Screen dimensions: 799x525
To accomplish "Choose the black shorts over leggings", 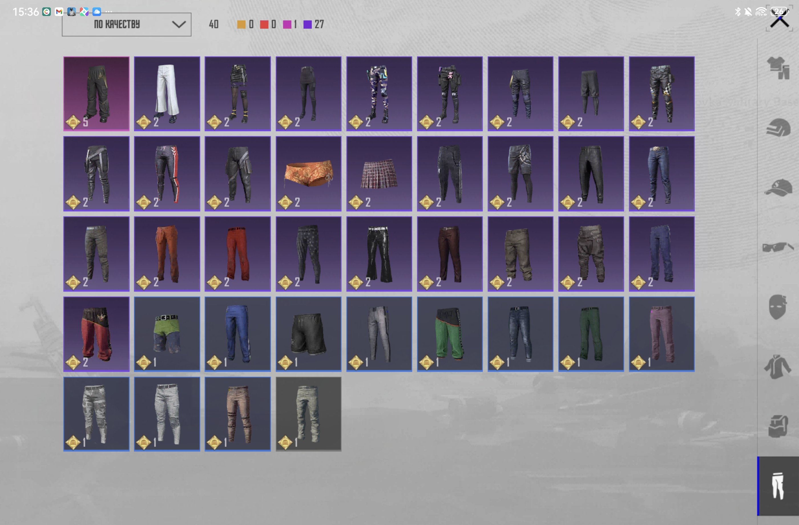I will (591, 94).
